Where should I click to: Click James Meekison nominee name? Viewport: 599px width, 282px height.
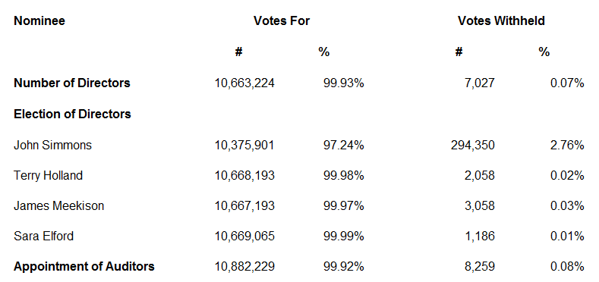tap(58, 206)
